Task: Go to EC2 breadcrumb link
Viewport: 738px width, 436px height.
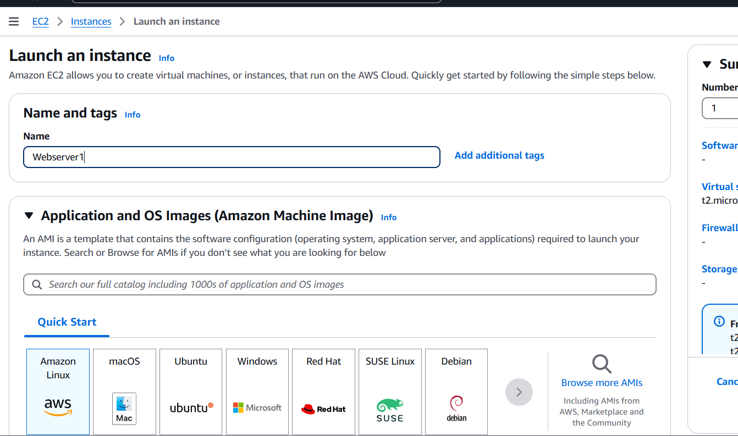Action: click(41, 21)
